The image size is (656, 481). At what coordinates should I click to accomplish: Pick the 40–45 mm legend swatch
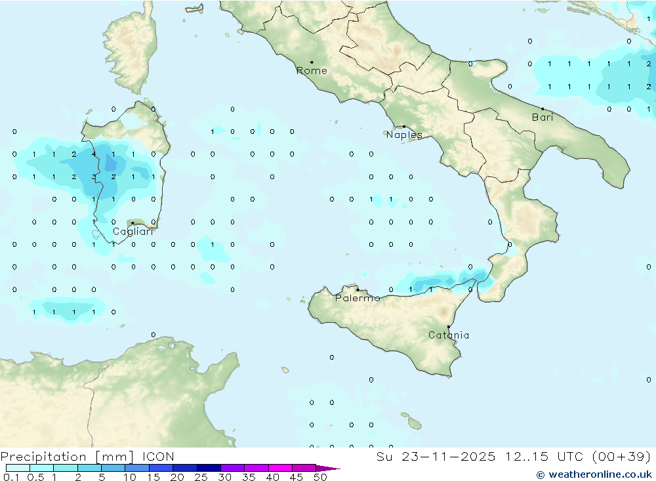[x=280, y=468]
